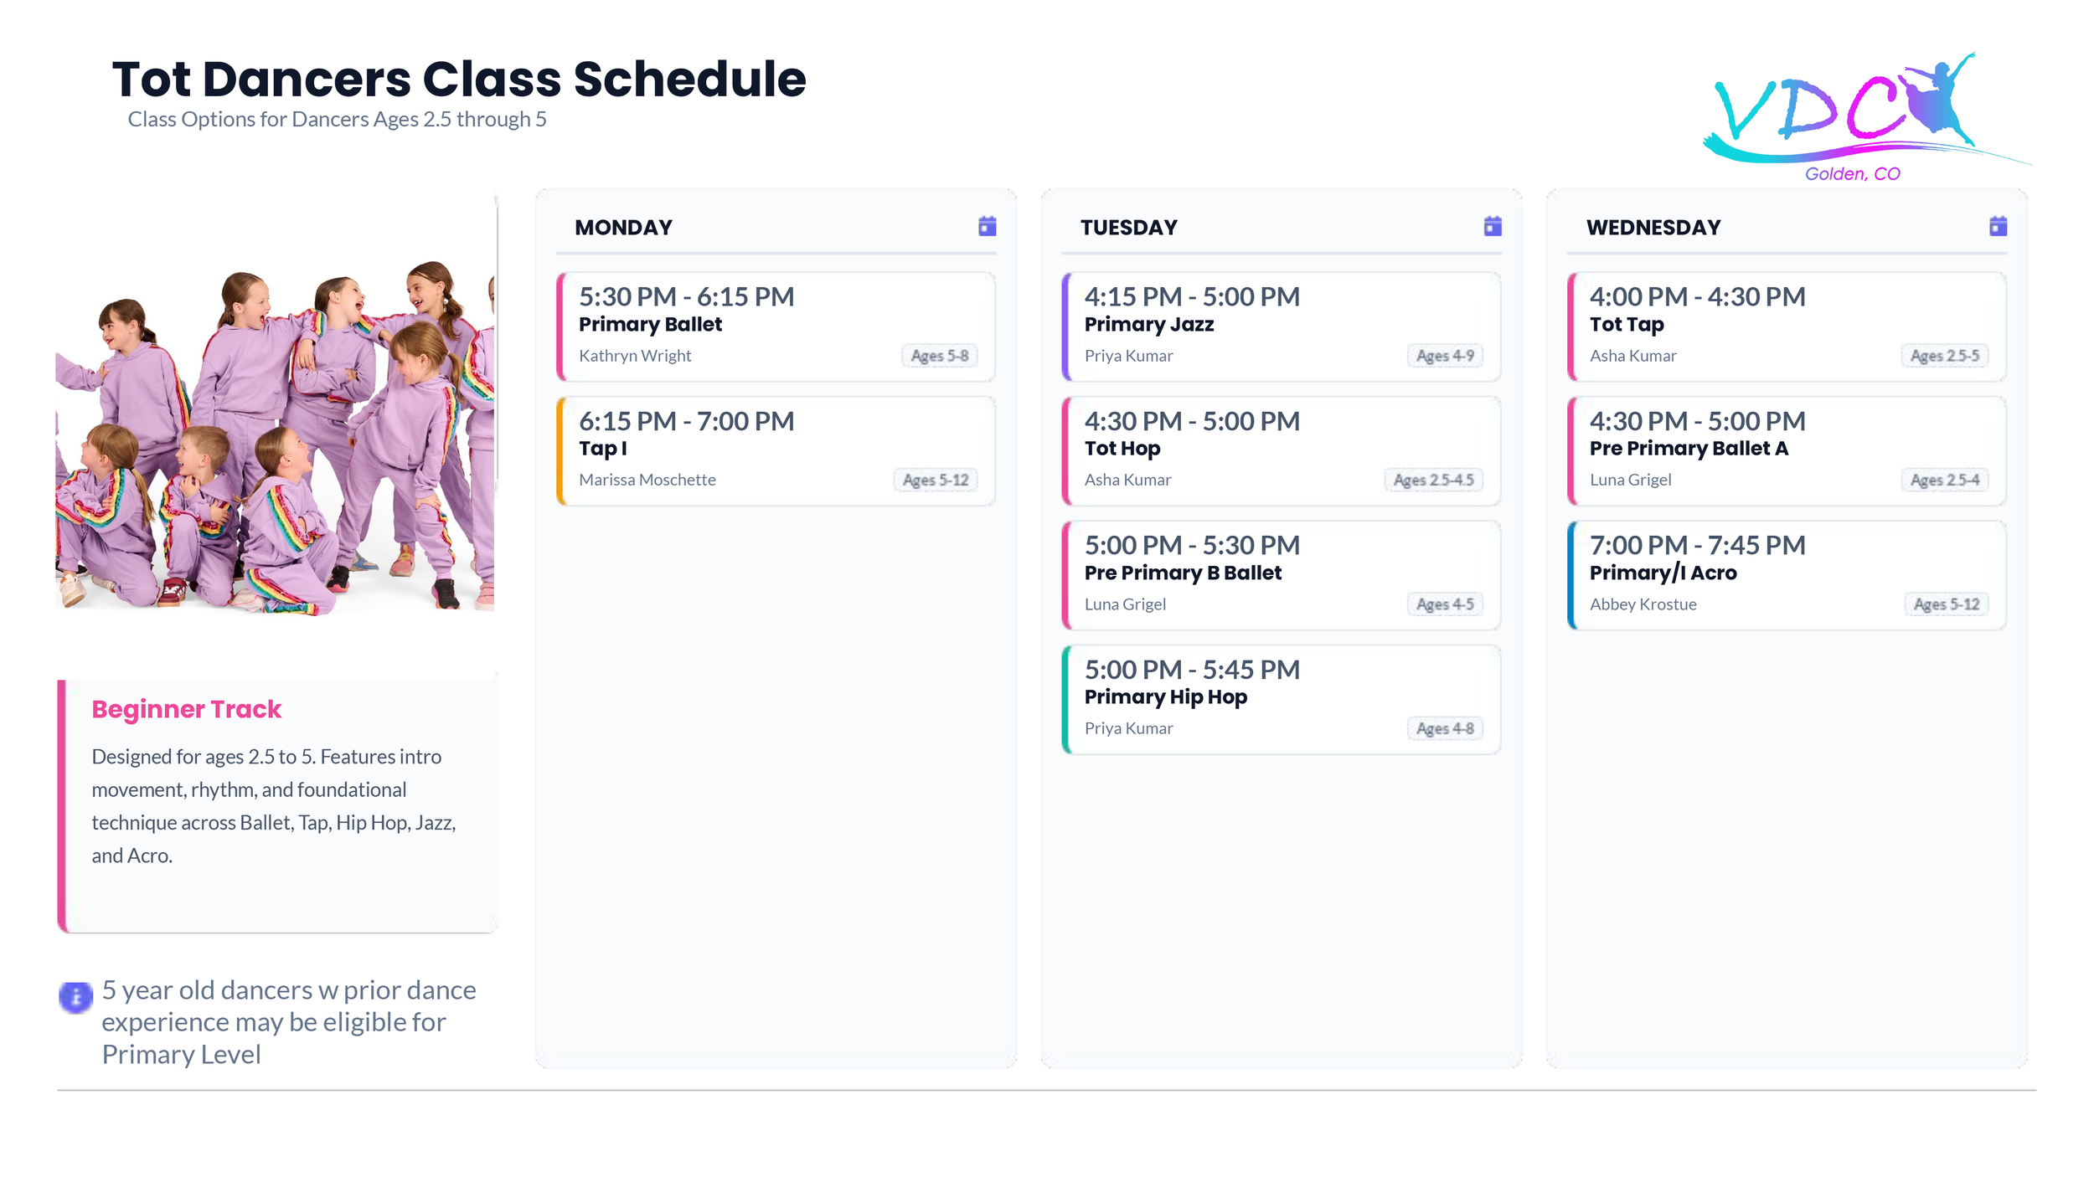Click the Beginner Track heading
The image size is (2094, 1177).
186,709
